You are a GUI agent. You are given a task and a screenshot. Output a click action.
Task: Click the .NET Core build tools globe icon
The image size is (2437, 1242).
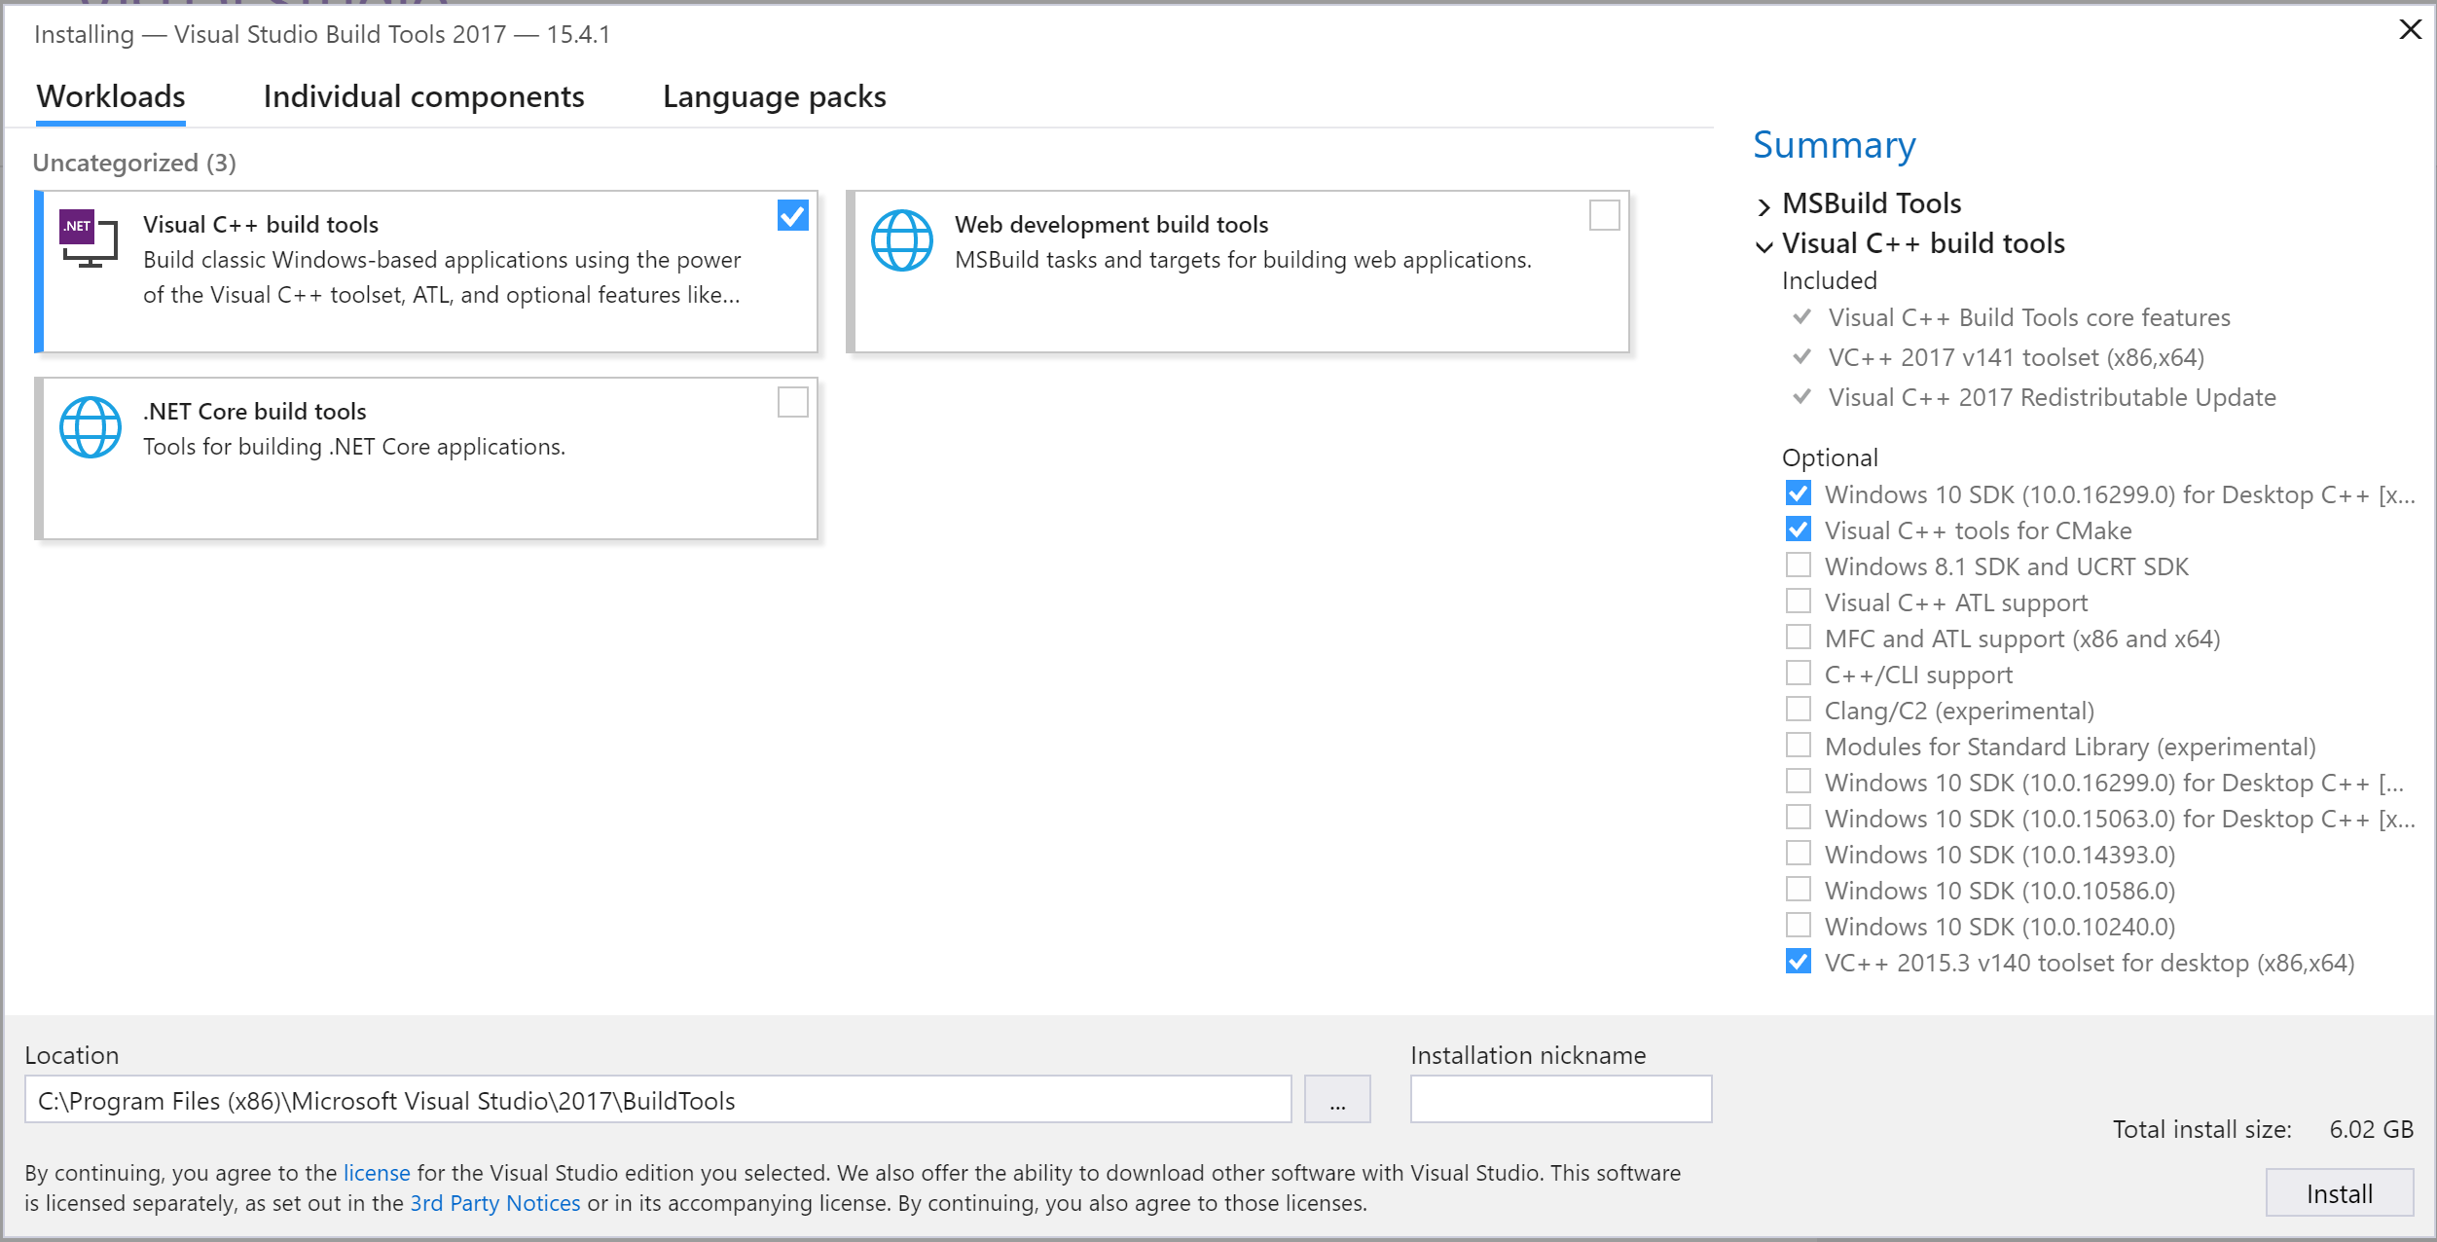click(x=90, y=427)
